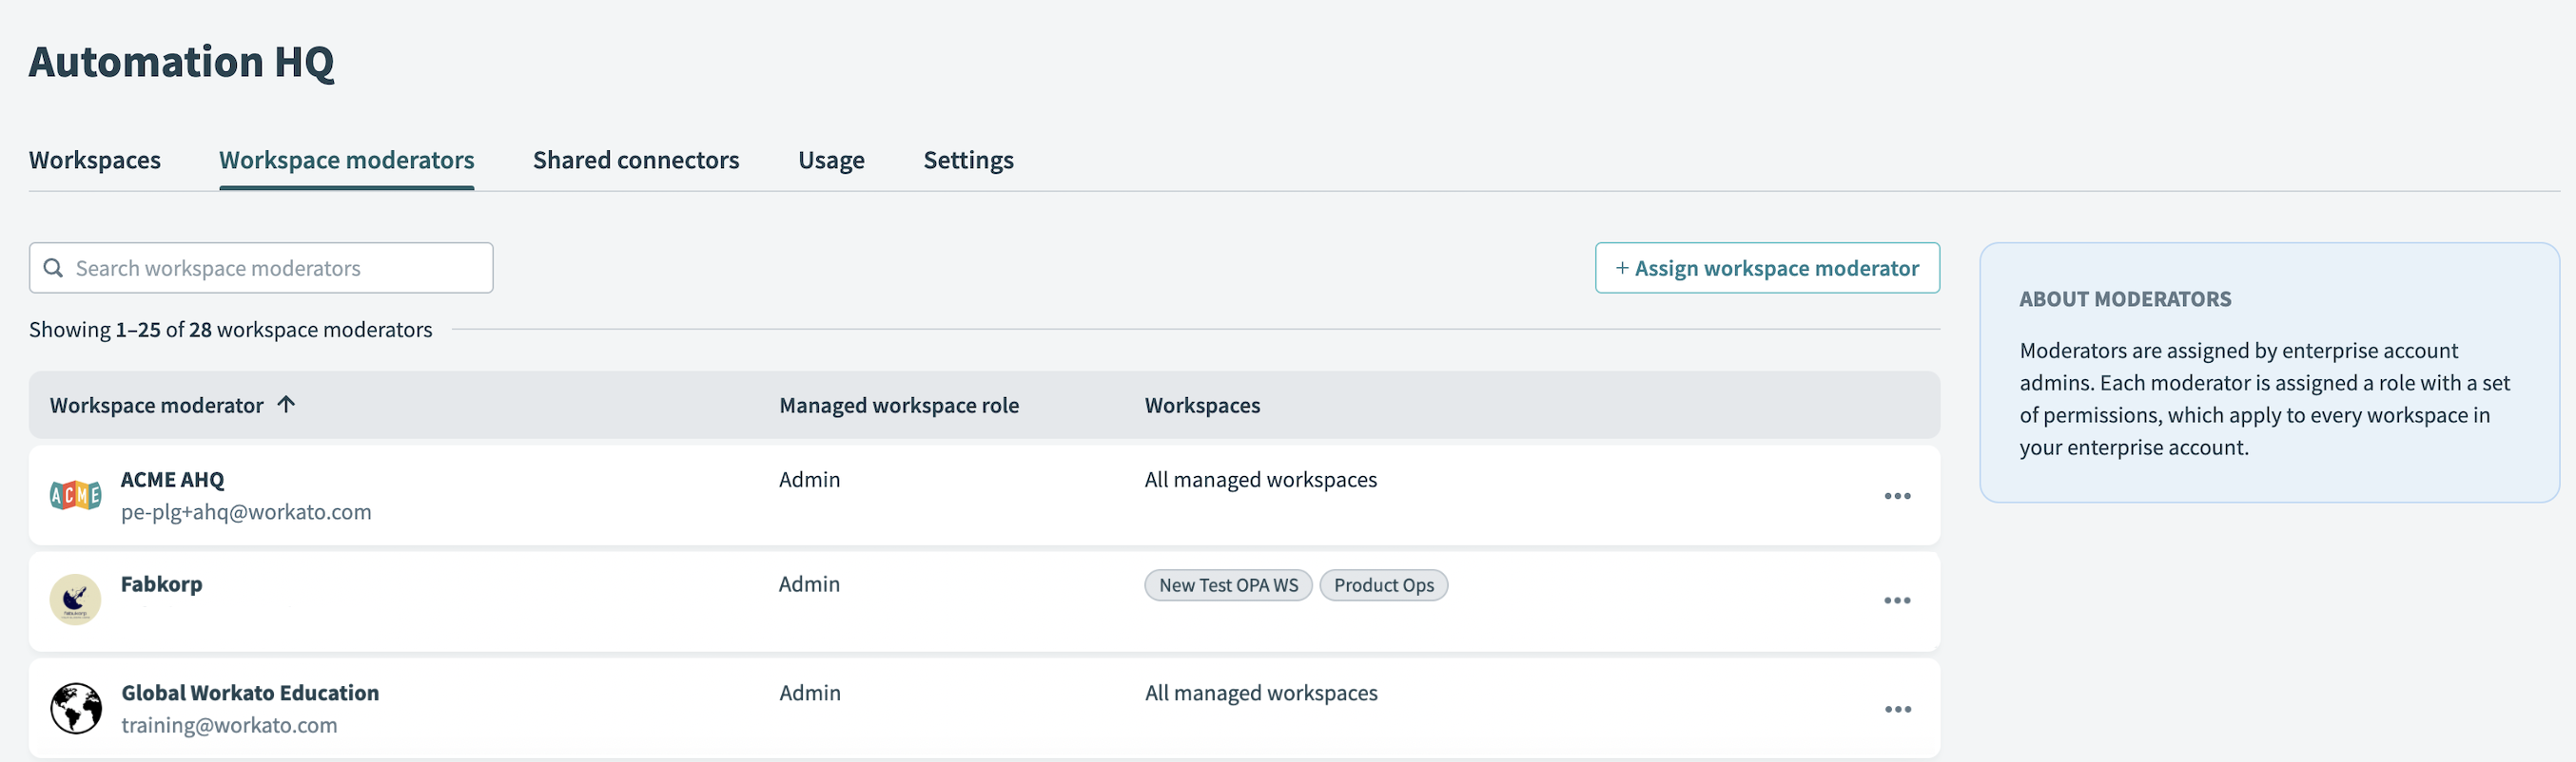
Task: Select the Workspace moderators tab
Action: pos(346,160)
